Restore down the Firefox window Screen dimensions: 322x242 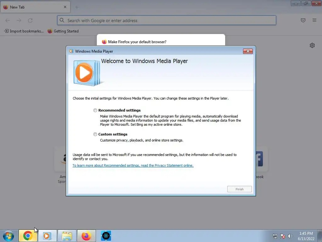[x=306, y=3]
